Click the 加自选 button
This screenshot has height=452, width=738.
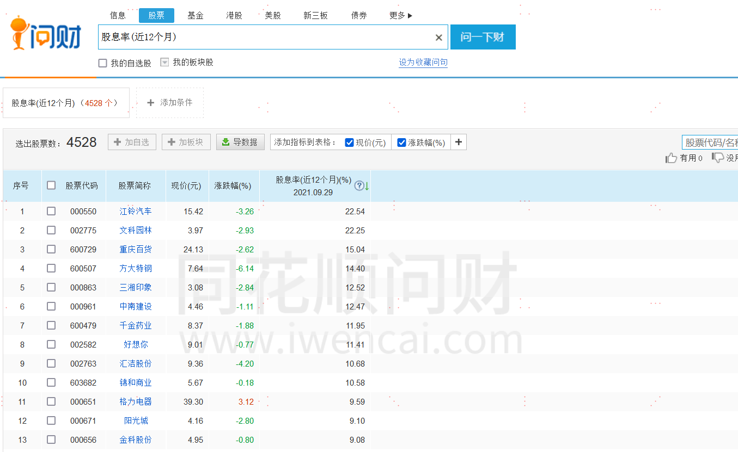point(132,142)
